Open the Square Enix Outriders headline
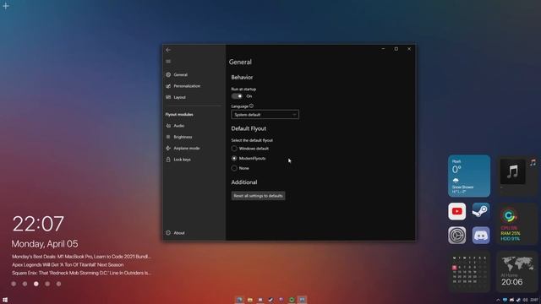The width and height of the screenshot is (541, 304). tap(81, 273)
